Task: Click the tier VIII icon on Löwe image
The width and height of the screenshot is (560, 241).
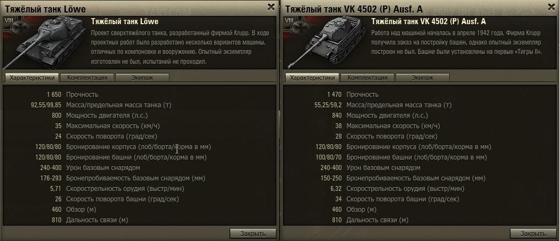Action: coord(9,20)
